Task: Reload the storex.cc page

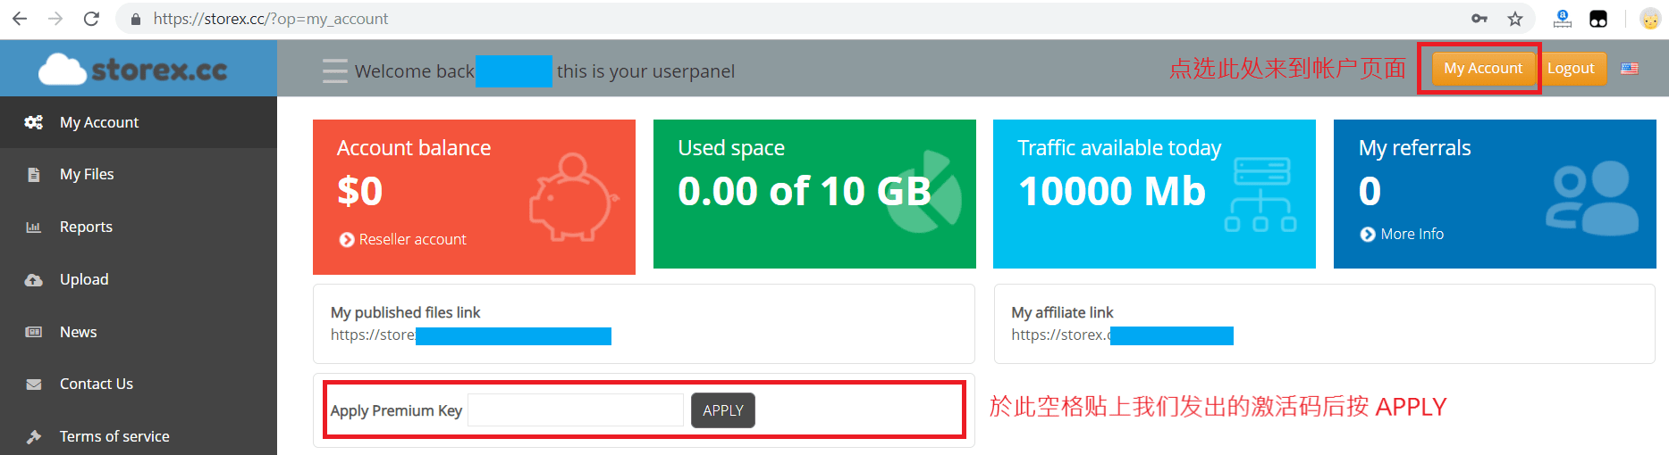Action: (x=91, y=19)
